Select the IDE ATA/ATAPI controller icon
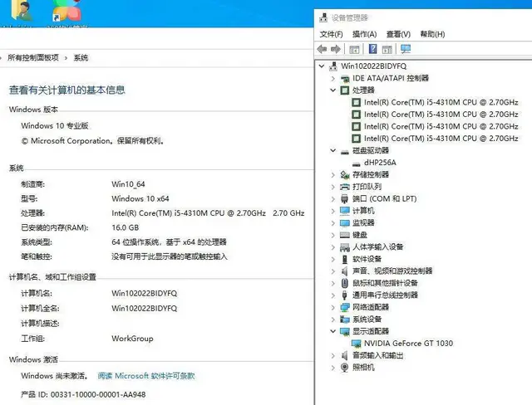The image size is (532, 405). 345,79
